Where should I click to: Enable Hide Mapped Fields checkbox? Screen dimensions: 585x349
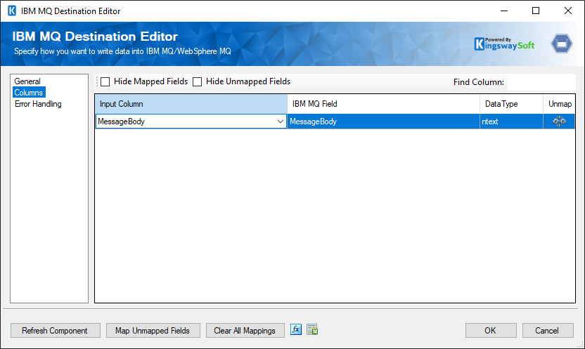(x=105, y=82)
